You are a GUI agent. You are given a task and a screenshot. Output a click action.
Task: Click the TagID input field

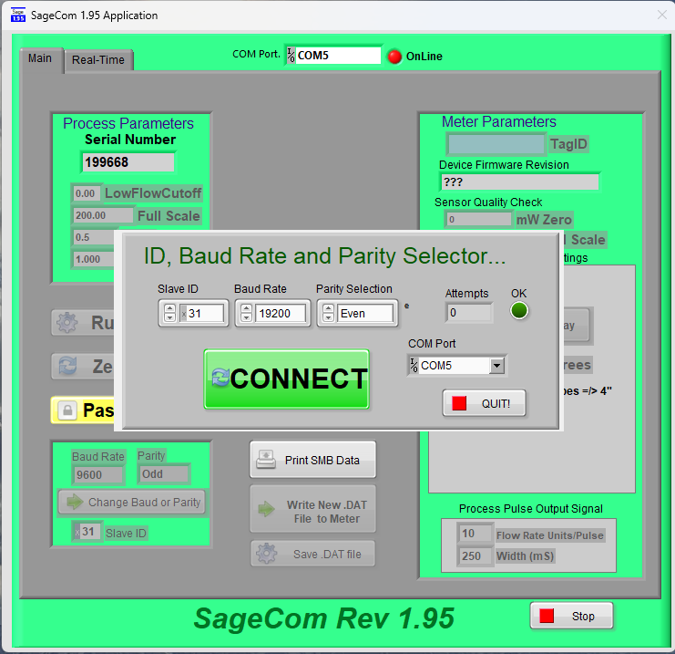[496, 144]
